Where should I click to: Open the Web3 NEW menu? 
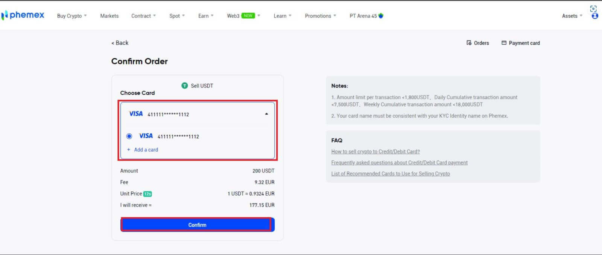click(x=243, y=16)
